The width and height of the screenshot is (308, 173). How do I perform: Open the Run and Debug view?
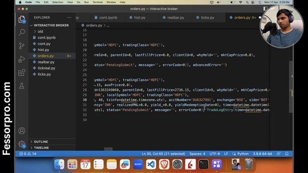22,59
